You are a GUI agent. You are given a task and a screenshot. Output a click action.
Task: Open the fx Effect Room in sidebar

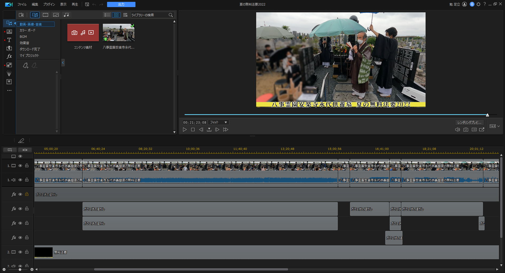click(9, 56)
